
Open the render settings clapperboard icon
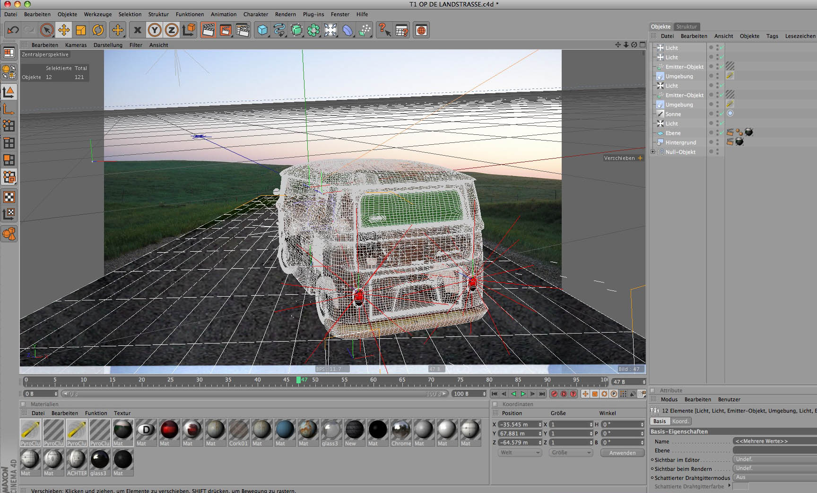click(x=242, y=30)
